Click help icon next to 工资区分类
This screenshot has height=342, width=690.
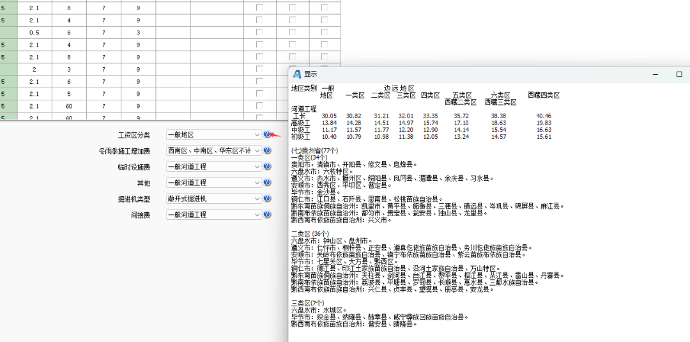tap(267, 135)
